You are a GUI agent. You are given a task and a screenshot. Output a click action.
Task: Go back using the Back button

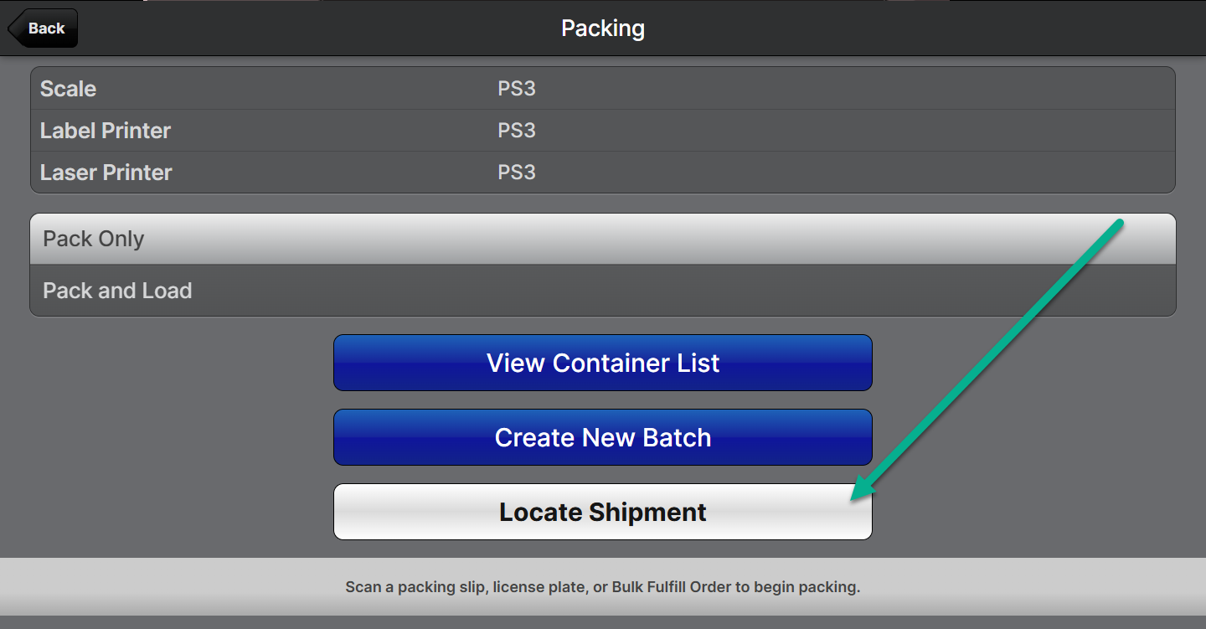[45, 28]
